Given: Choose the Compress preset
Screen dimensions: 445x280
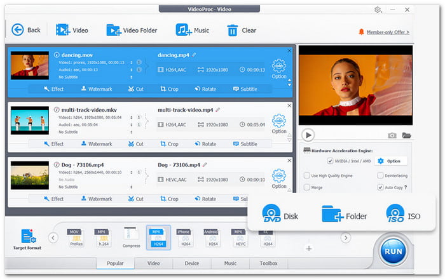Looking at the screenshot, I should click(x=131, y=237).
